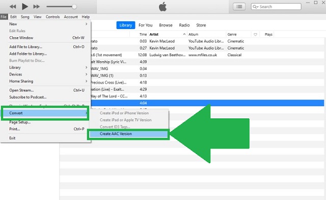Open the View menu
The width and height of the screenshot is (326, 200).
[x=37, y=17]
